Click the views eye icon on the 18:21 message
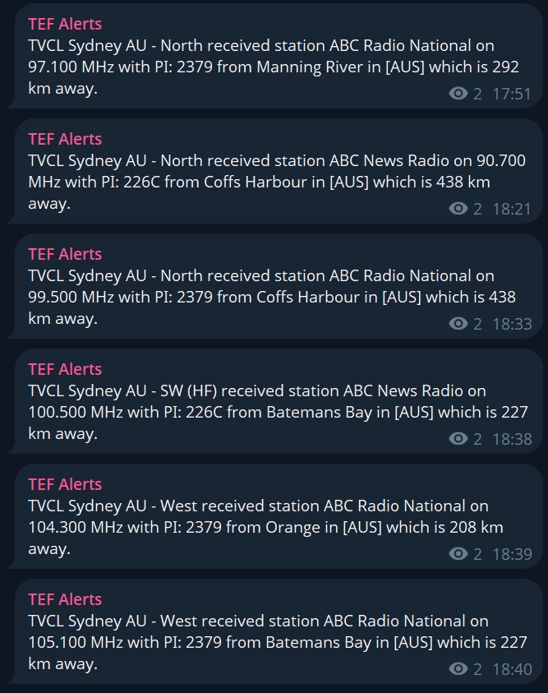This screenshot has height=693, width=548. pos(458,209)
